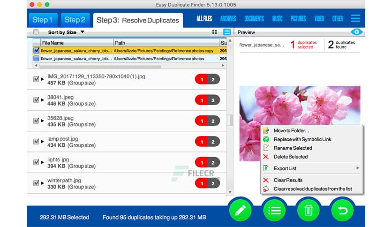Image resolution: width=392 pixels, height=227 pixels.
Task: Click the green undo arrow button
Action: pos(342,211)
